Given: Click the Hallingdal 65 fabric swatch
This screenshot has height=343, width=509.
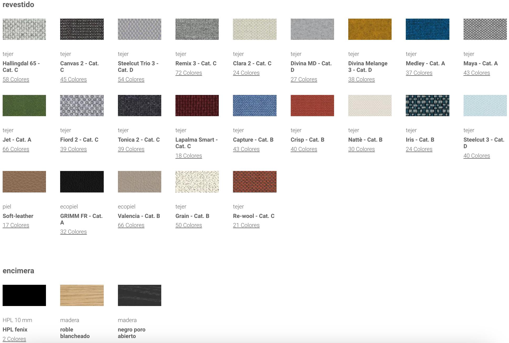Looking at the screenshot, I should pyautogui.click(x=24, y=29).
